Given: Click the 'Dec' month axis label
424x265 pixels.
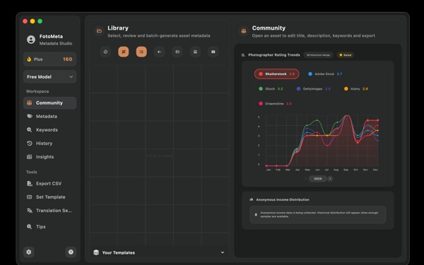Looking at the screenshot, I should click(375, 170).
